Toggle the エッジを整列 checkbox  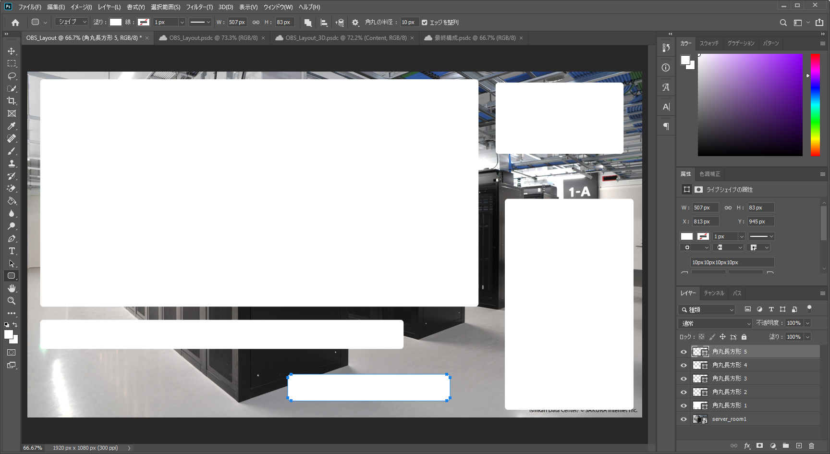(x=424, y=22)
